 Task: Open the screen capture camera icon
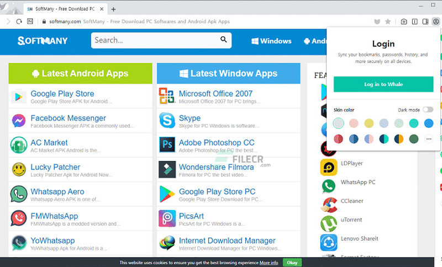tap(404, 22)
